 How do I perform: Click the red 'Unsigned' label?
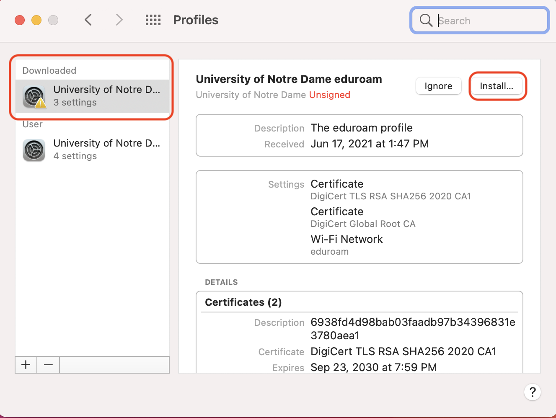coord(329,95)
